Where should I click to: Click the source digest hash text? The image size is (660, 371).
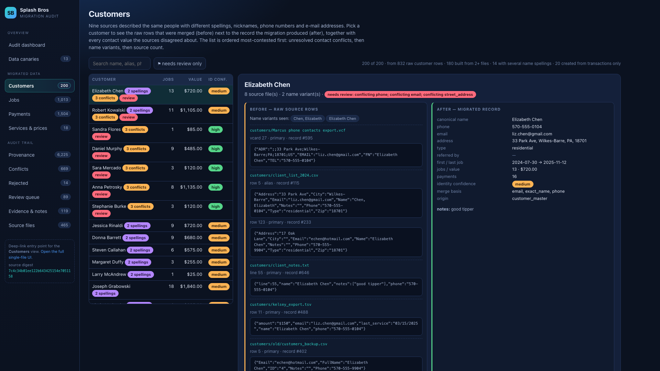(40, 273)
